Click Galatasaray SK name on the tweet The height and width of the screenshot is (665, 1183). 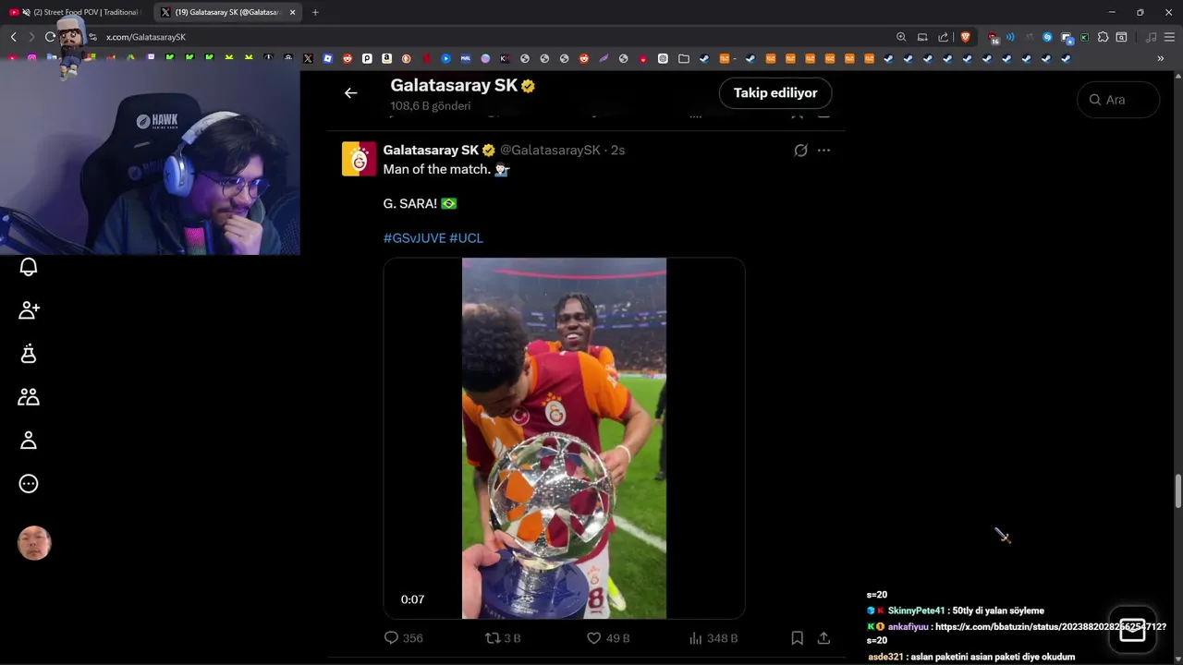point(431,150)
